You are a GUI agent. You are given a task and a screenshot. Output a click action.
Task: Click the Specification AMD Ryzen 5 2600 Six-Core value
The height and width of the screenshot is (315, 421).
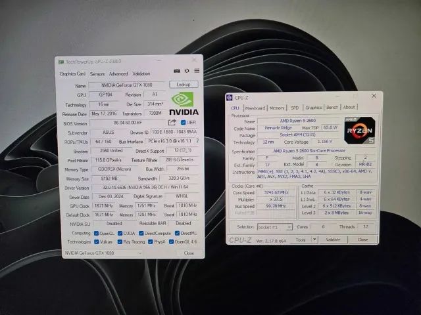317,151
